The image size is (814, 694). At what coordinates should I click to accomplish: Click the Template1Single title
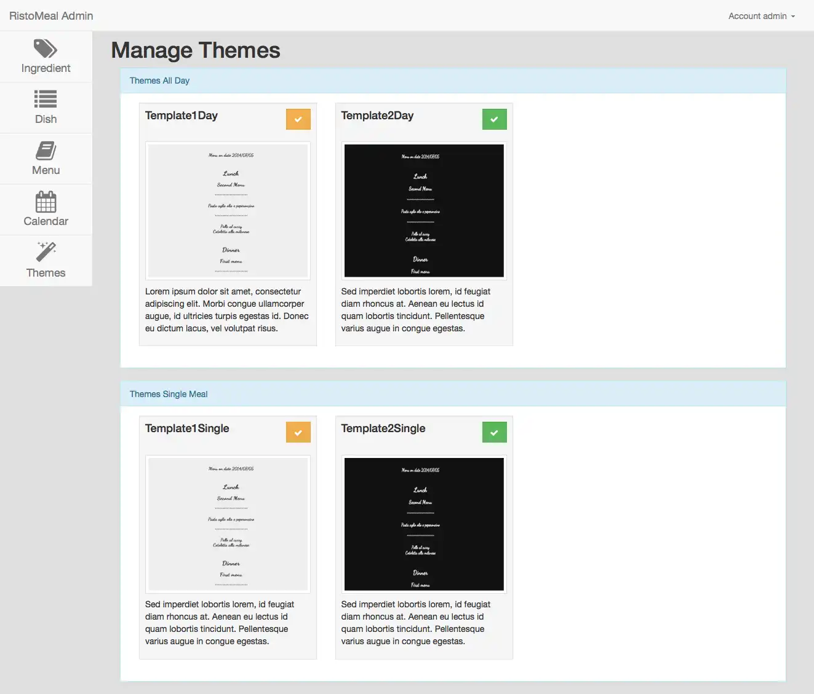click(187, 428)
